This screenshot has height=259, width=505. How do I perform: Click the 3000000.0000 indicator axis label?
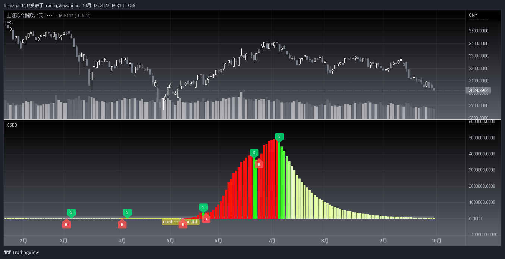[482, 170]
